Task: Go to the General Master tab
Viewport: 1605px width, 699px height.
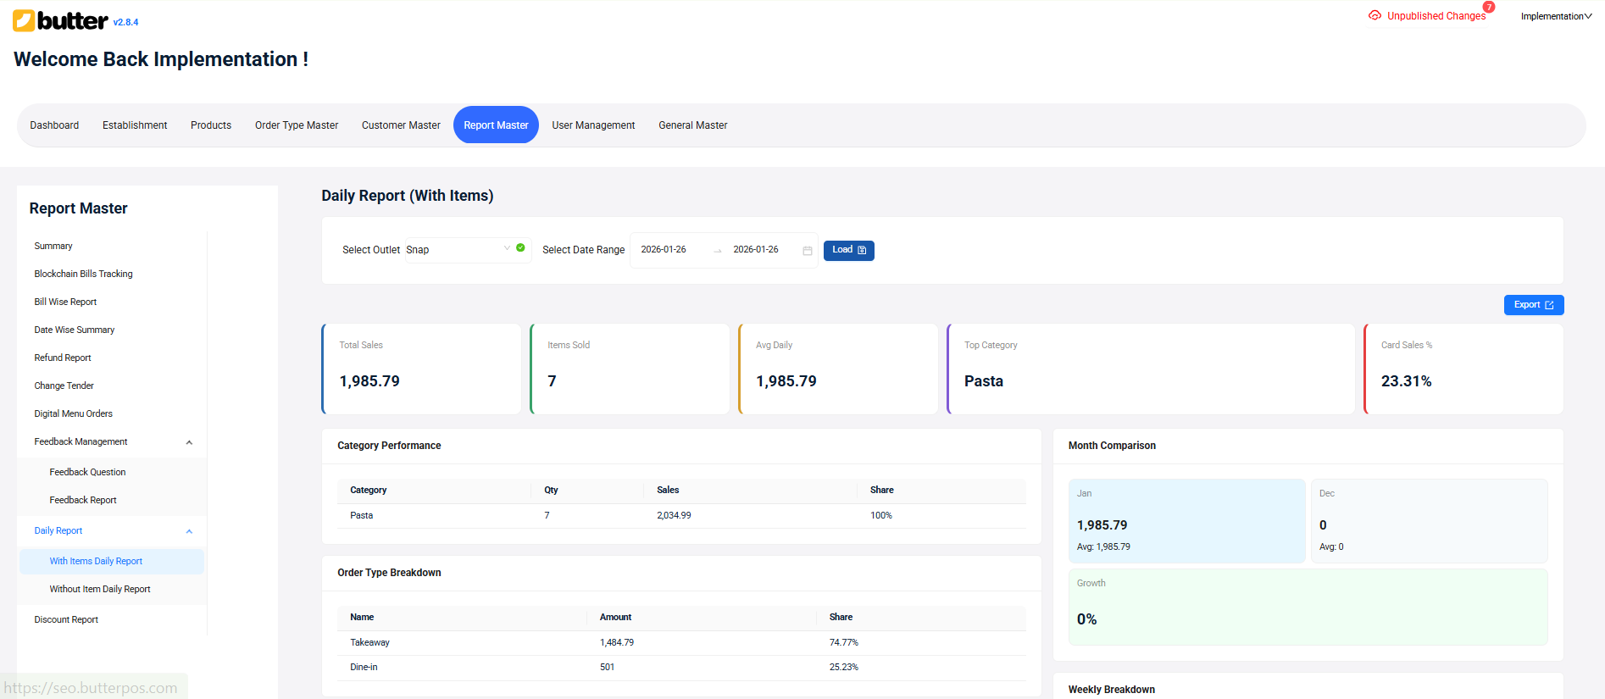Action: coord(692,125)
